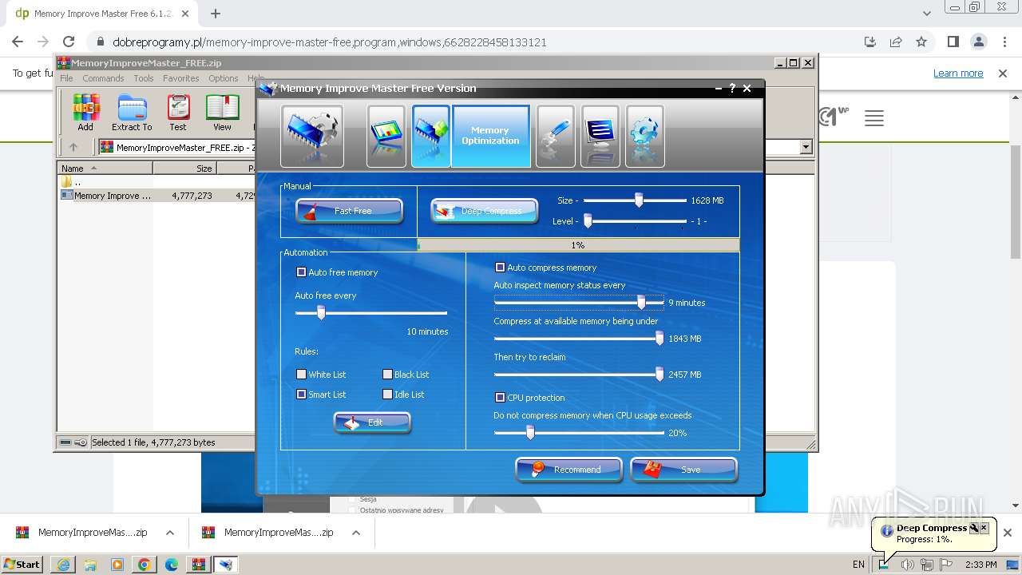Toggle the Idle List rule

click(x=387, y=395)
